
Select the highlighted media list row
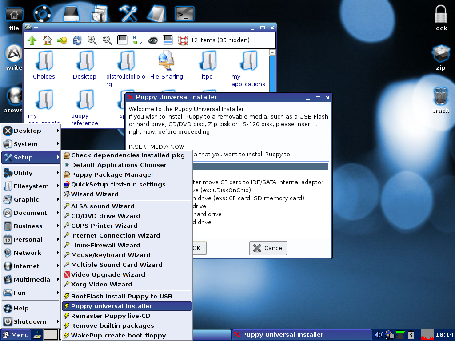260,166
